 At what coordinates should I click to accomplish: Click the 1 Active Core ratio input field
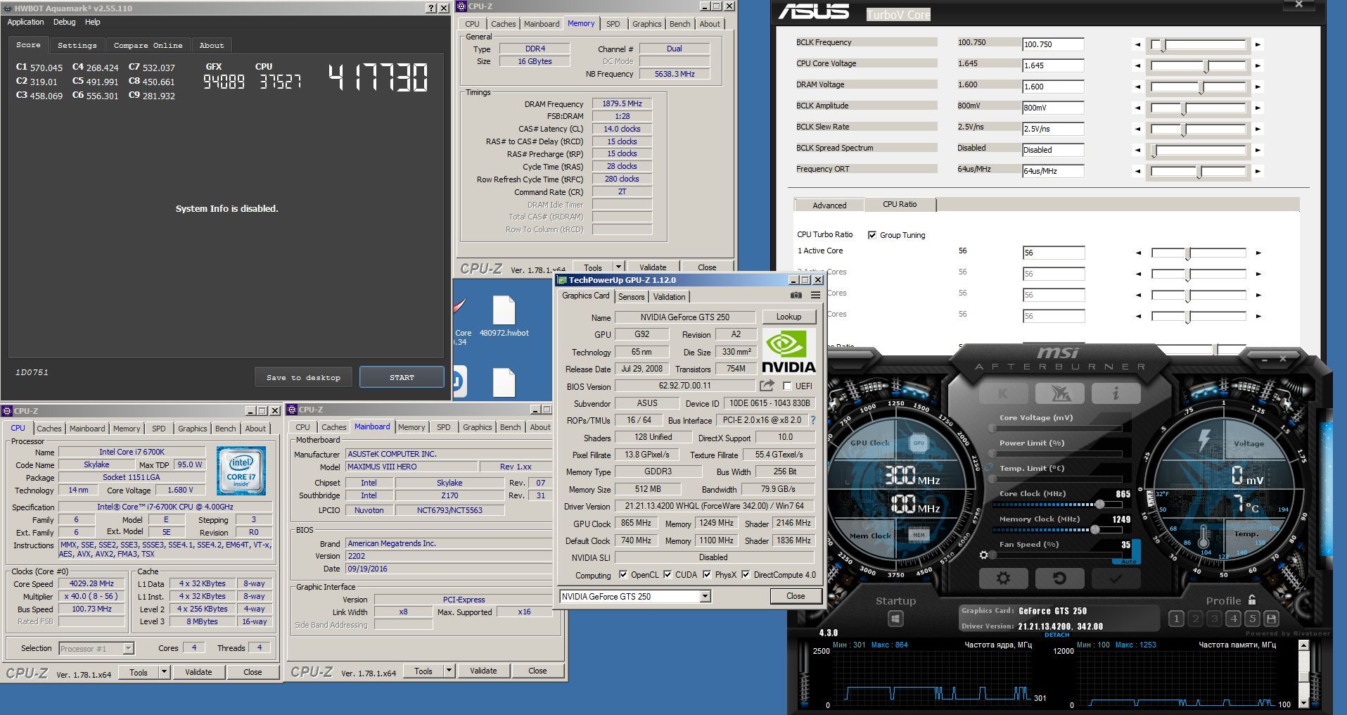(1053, 253)
